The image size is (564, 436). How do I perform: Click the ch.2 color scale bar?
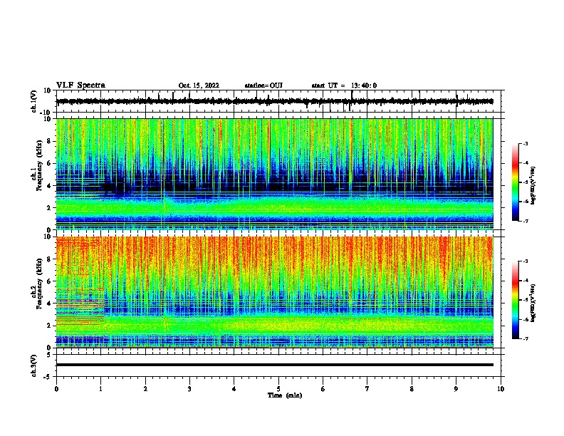click(x=515, y=300)
